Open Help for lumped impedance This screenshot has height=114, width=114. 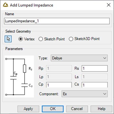[101, 109]
